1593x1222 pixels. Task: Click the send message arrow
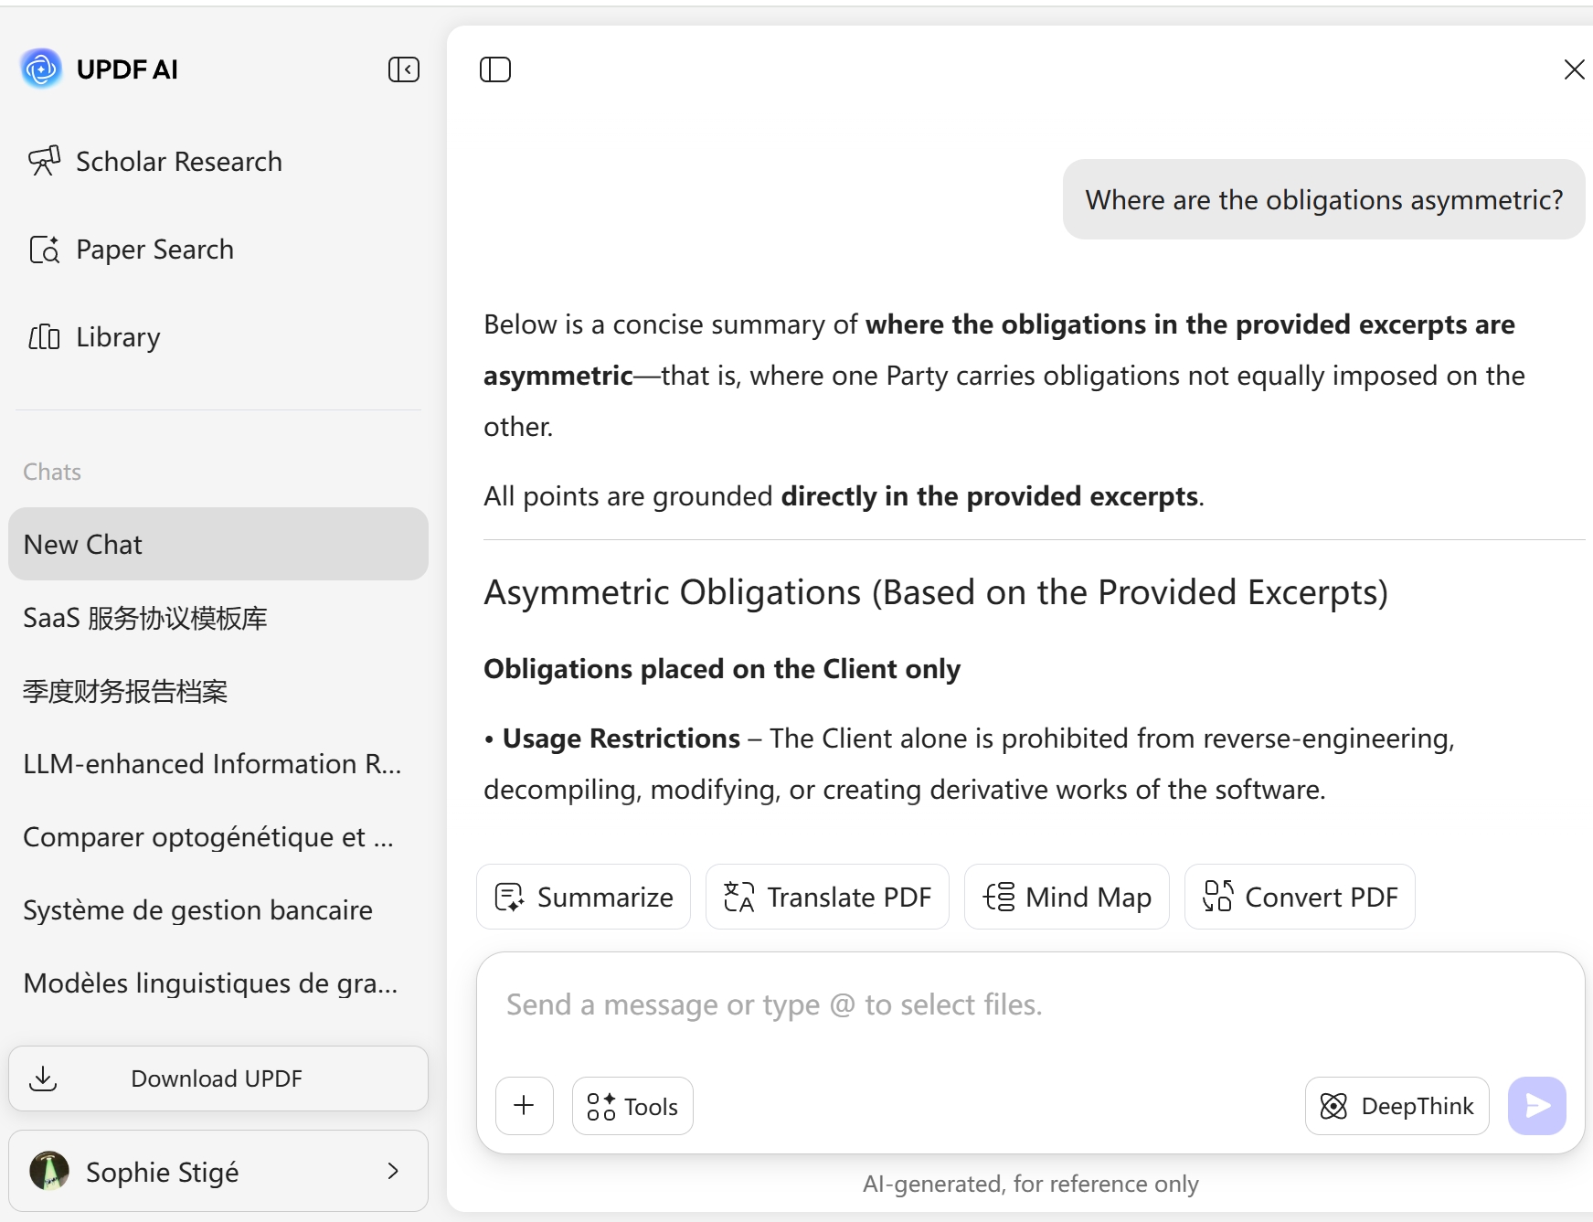(1536, 1106)
